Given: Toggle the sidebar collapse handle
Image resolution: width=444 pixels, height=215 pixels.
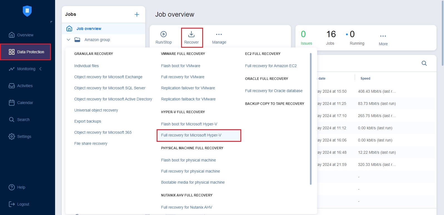Looking at the screenshot, I should point(51,22).
